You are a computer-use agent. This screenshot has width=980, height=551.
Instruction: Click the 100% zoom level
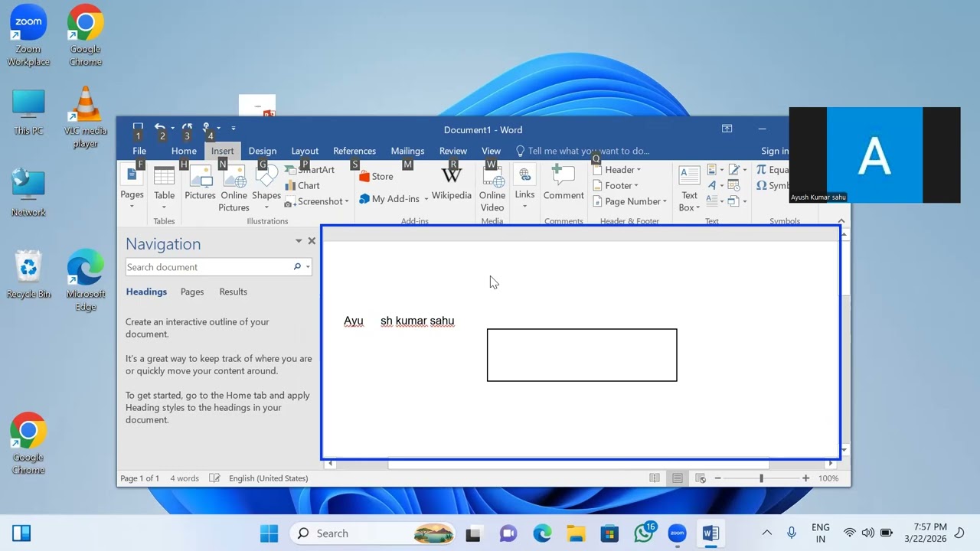[828, 478]
